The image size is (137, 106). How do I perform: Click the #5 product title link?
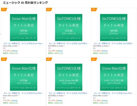click(68, 93)
